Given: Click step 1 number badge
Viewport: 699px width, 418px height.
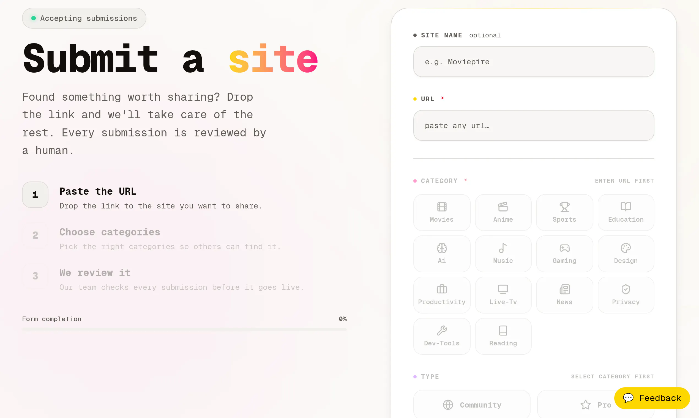Looking at the screenshot, I should (35, 195).
